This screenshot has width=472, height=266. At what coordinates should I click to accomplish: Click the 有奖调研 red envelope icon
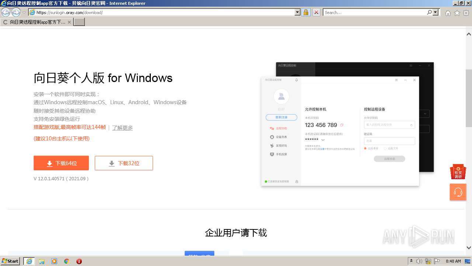(458, 172)
